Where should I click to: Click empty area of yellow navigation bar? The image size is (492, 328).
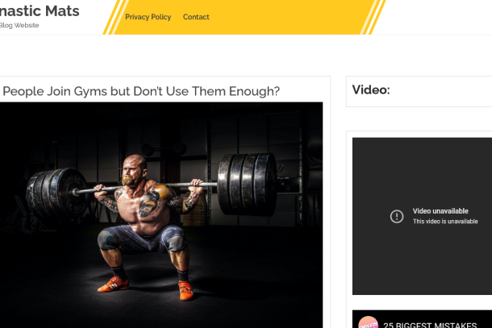point(282,17)
